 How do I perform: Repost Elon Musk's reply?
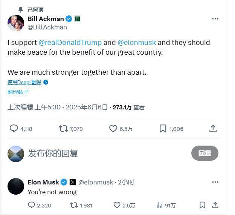click(74, 205)
